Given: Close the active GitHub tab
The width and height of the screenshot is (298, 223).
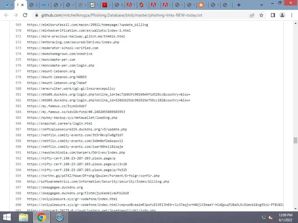Looking at the screenshot, I should [22, 5].
